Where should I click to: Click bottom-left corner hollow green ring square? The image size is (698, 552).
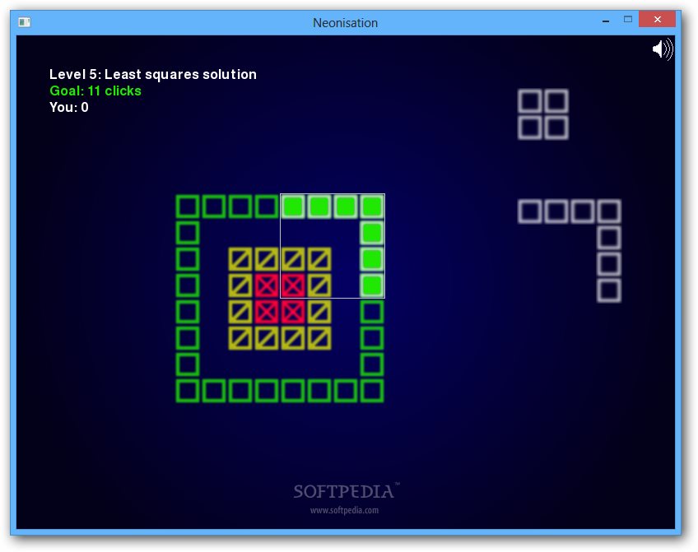pos(188,391)
